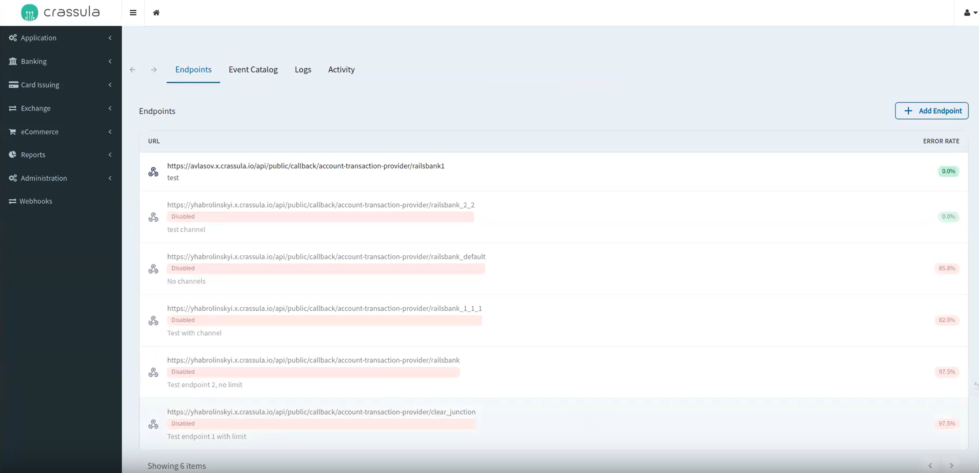Expand the Administration menu in the sidebar
The image size is (979, 473).
pyautogui.click(x=44, y=178)
